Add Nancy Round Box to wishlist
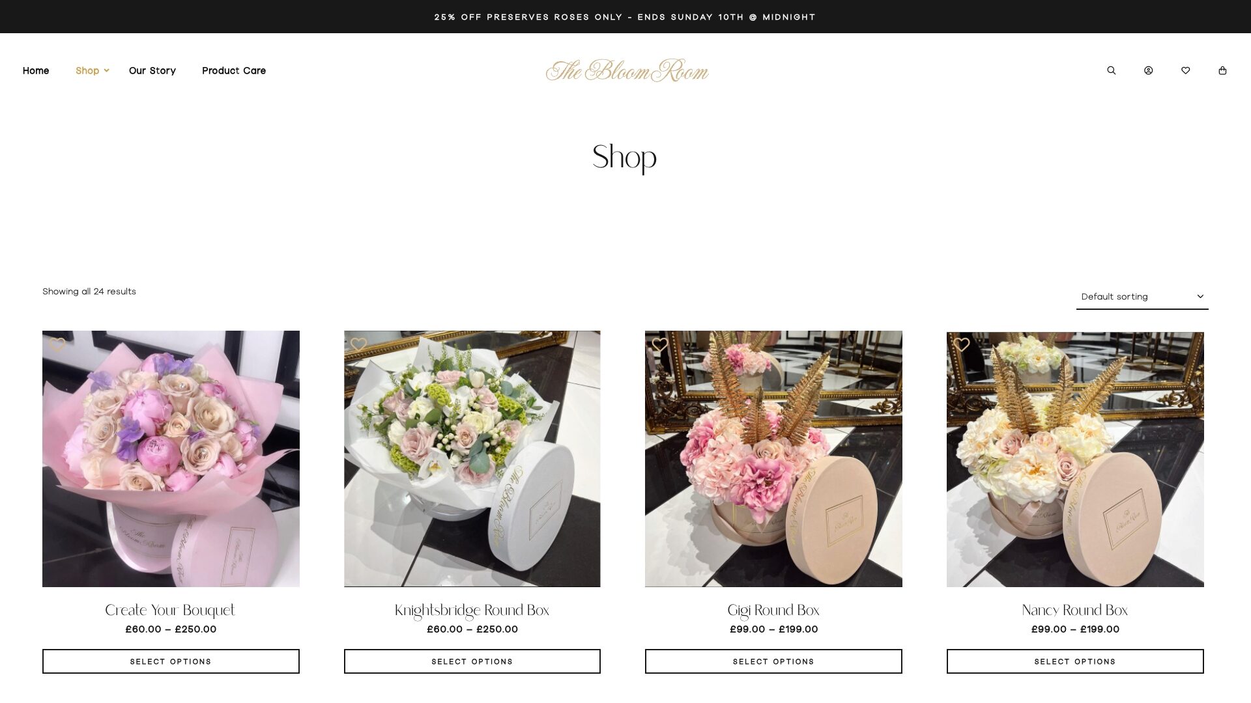Viewport: 1251px width, 703px height. [x=962, y=344]
